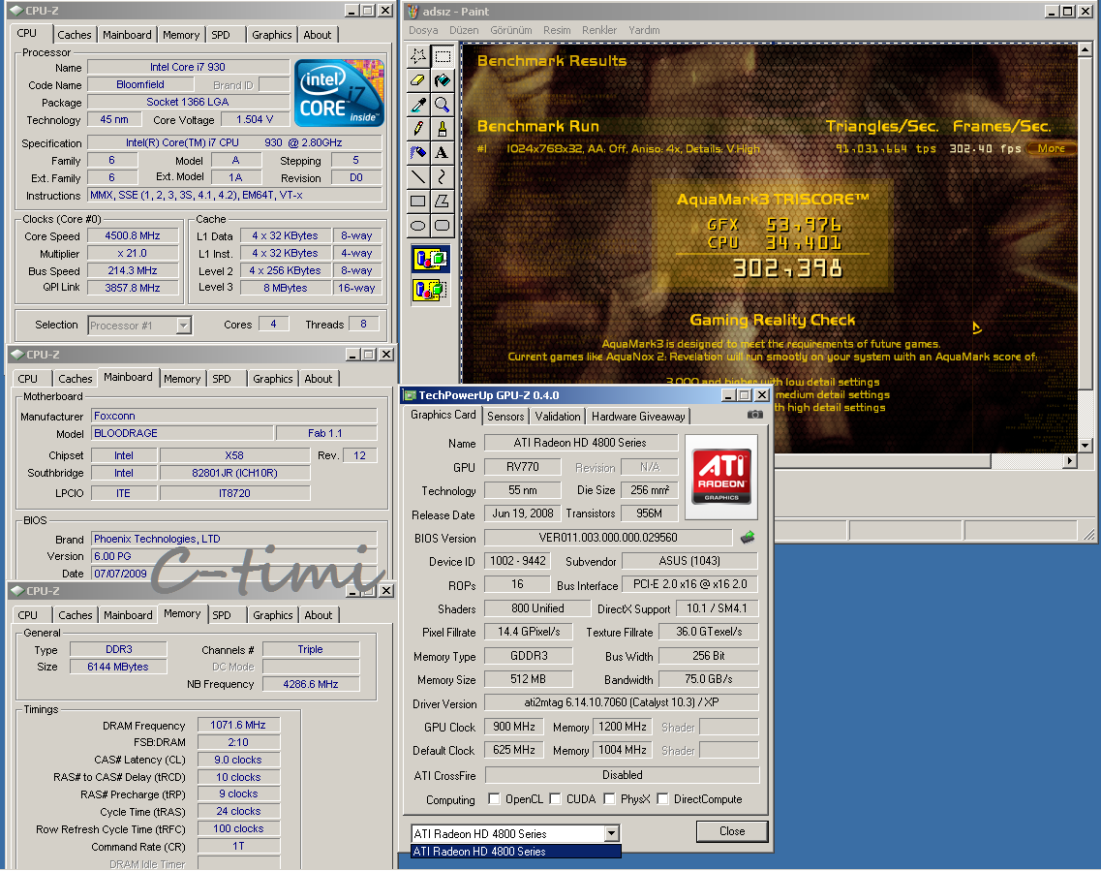Select the Magnifier tool in Paint
1101x871 pixels.
point(443,105)
